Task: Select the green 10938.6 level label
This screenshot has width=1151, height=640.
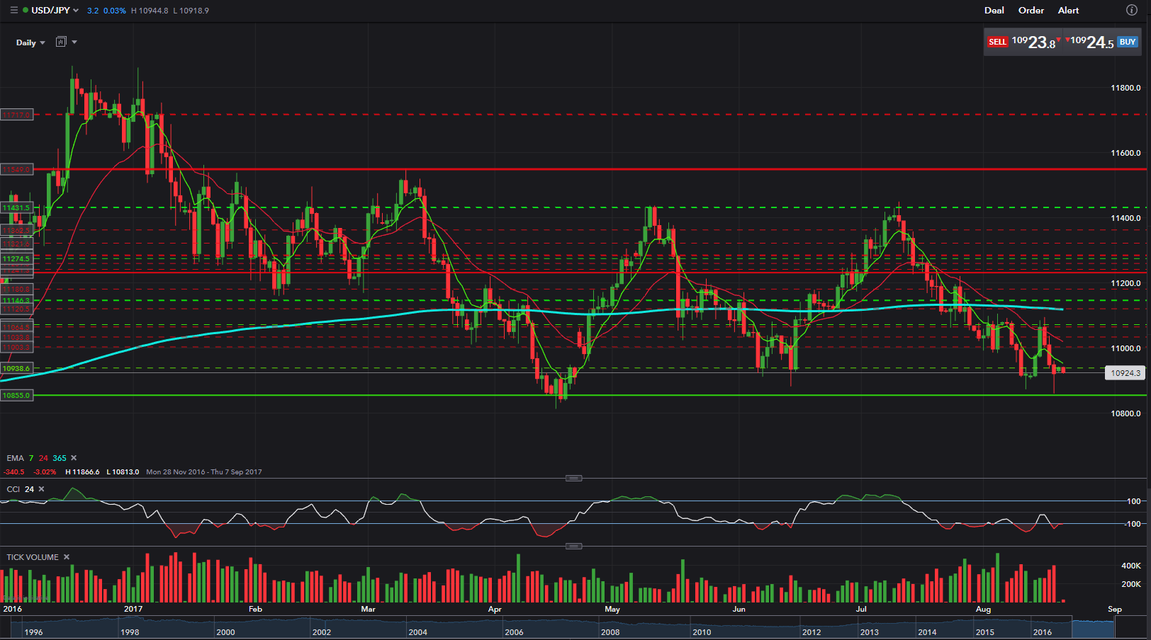Action: pyautogui.click(x=16, y=369)
